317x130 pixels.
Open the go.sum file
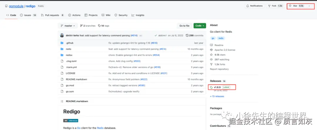(x=70, y=91)
